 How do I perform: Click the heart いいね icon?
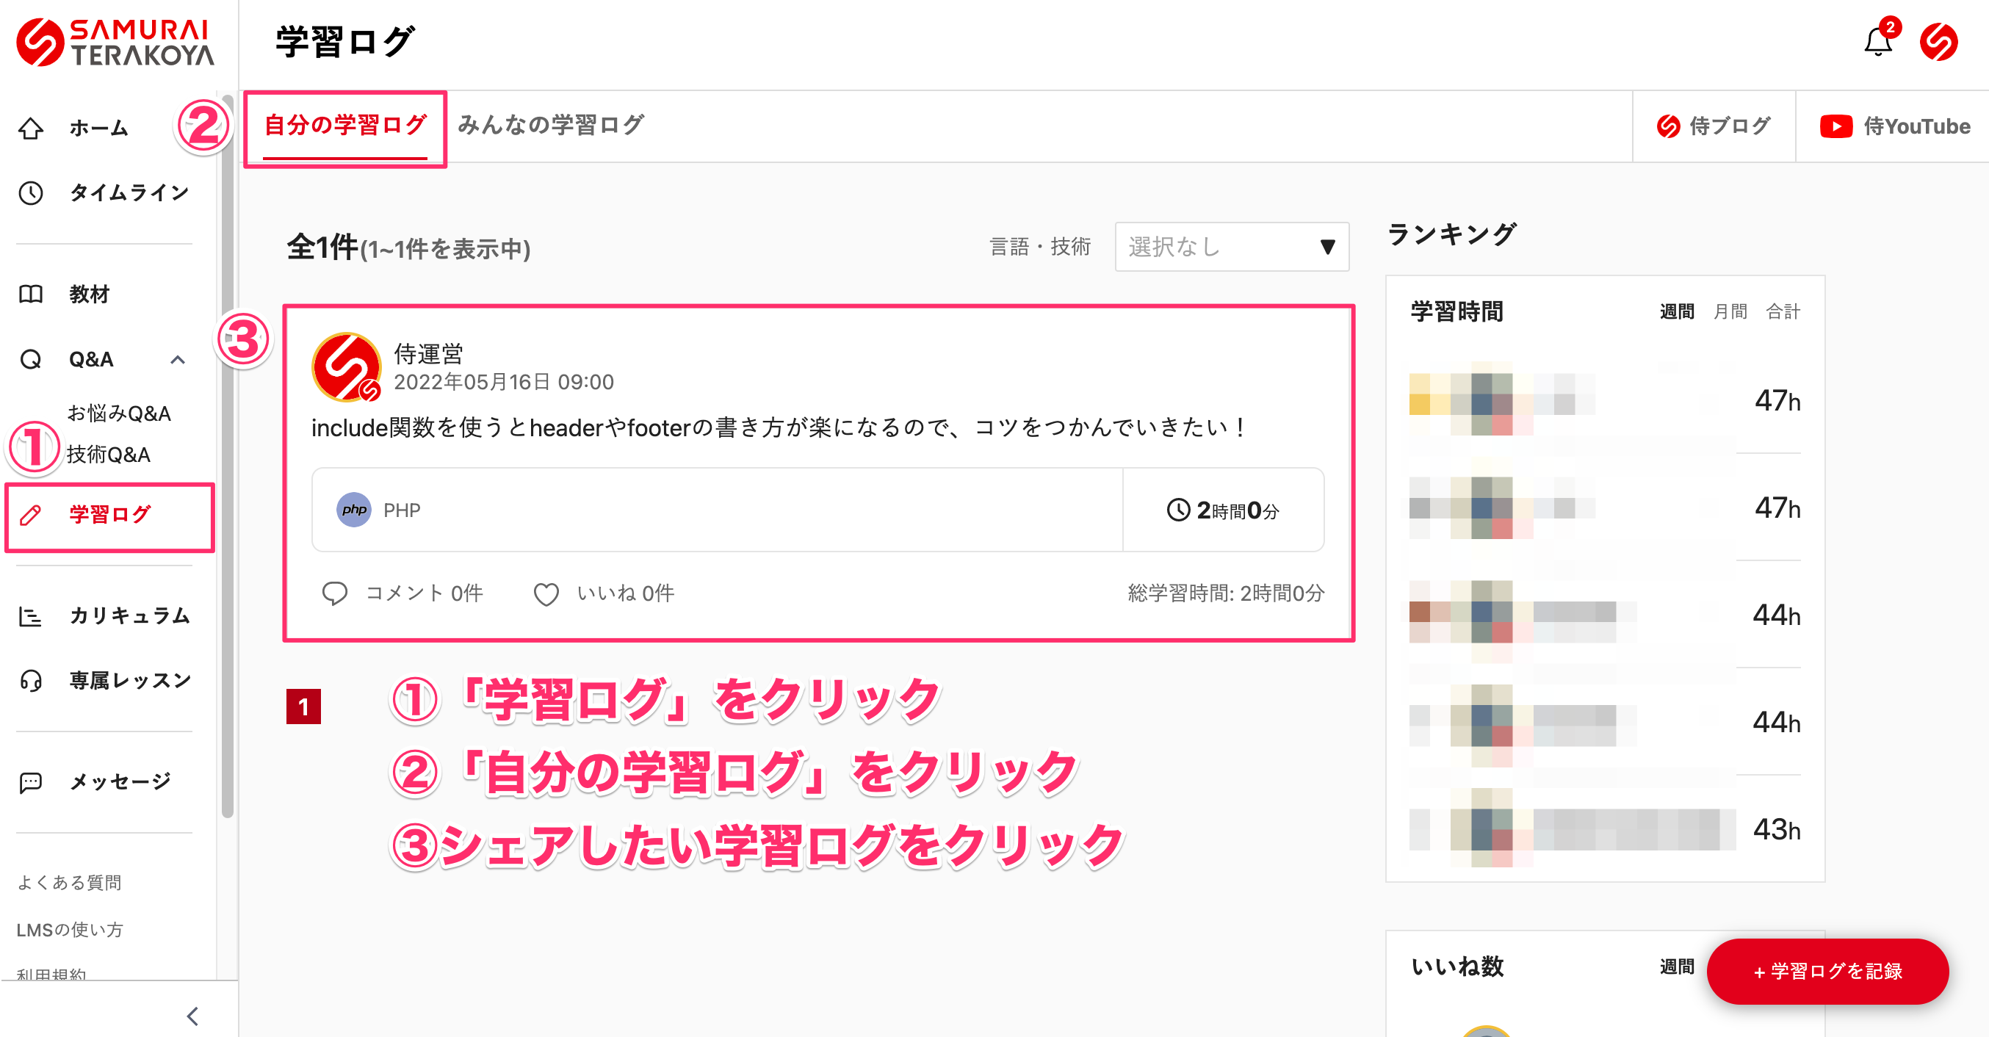546,594
